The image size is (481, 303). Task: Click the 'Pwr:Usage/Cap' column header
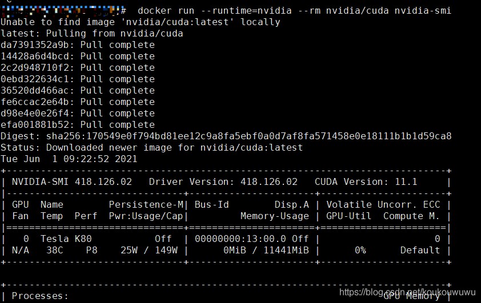click(146, 216)
